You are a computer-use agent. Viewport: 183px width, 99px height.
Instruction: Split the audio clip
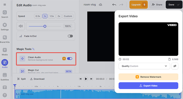pyautogui.click(x=21, y=79)
